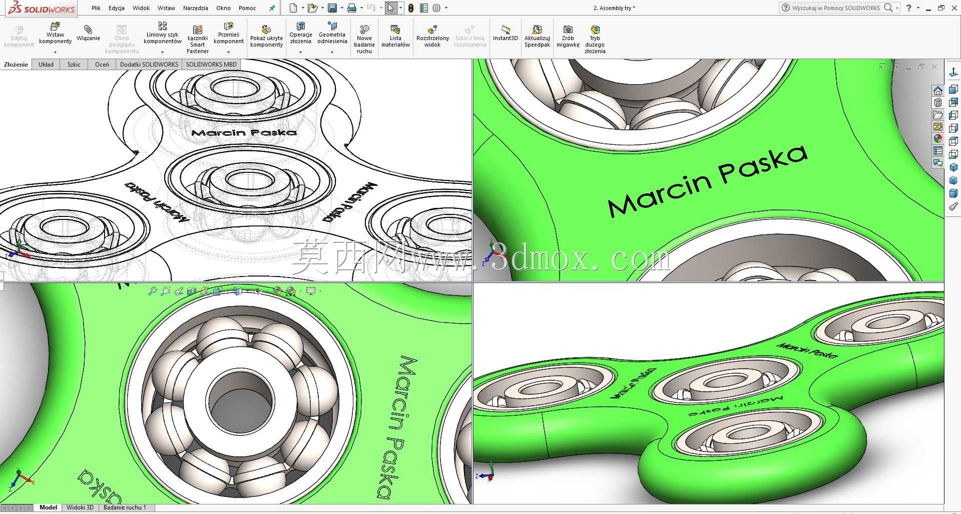The width and height of the screenshot is (961, 514).
Task: Open the Widok menu
Action: (x=141, y=8)
